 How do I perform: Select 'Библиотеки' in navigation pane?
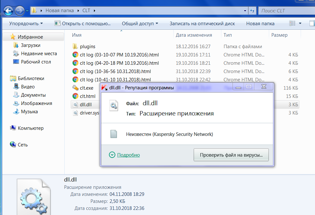(31, 78)
